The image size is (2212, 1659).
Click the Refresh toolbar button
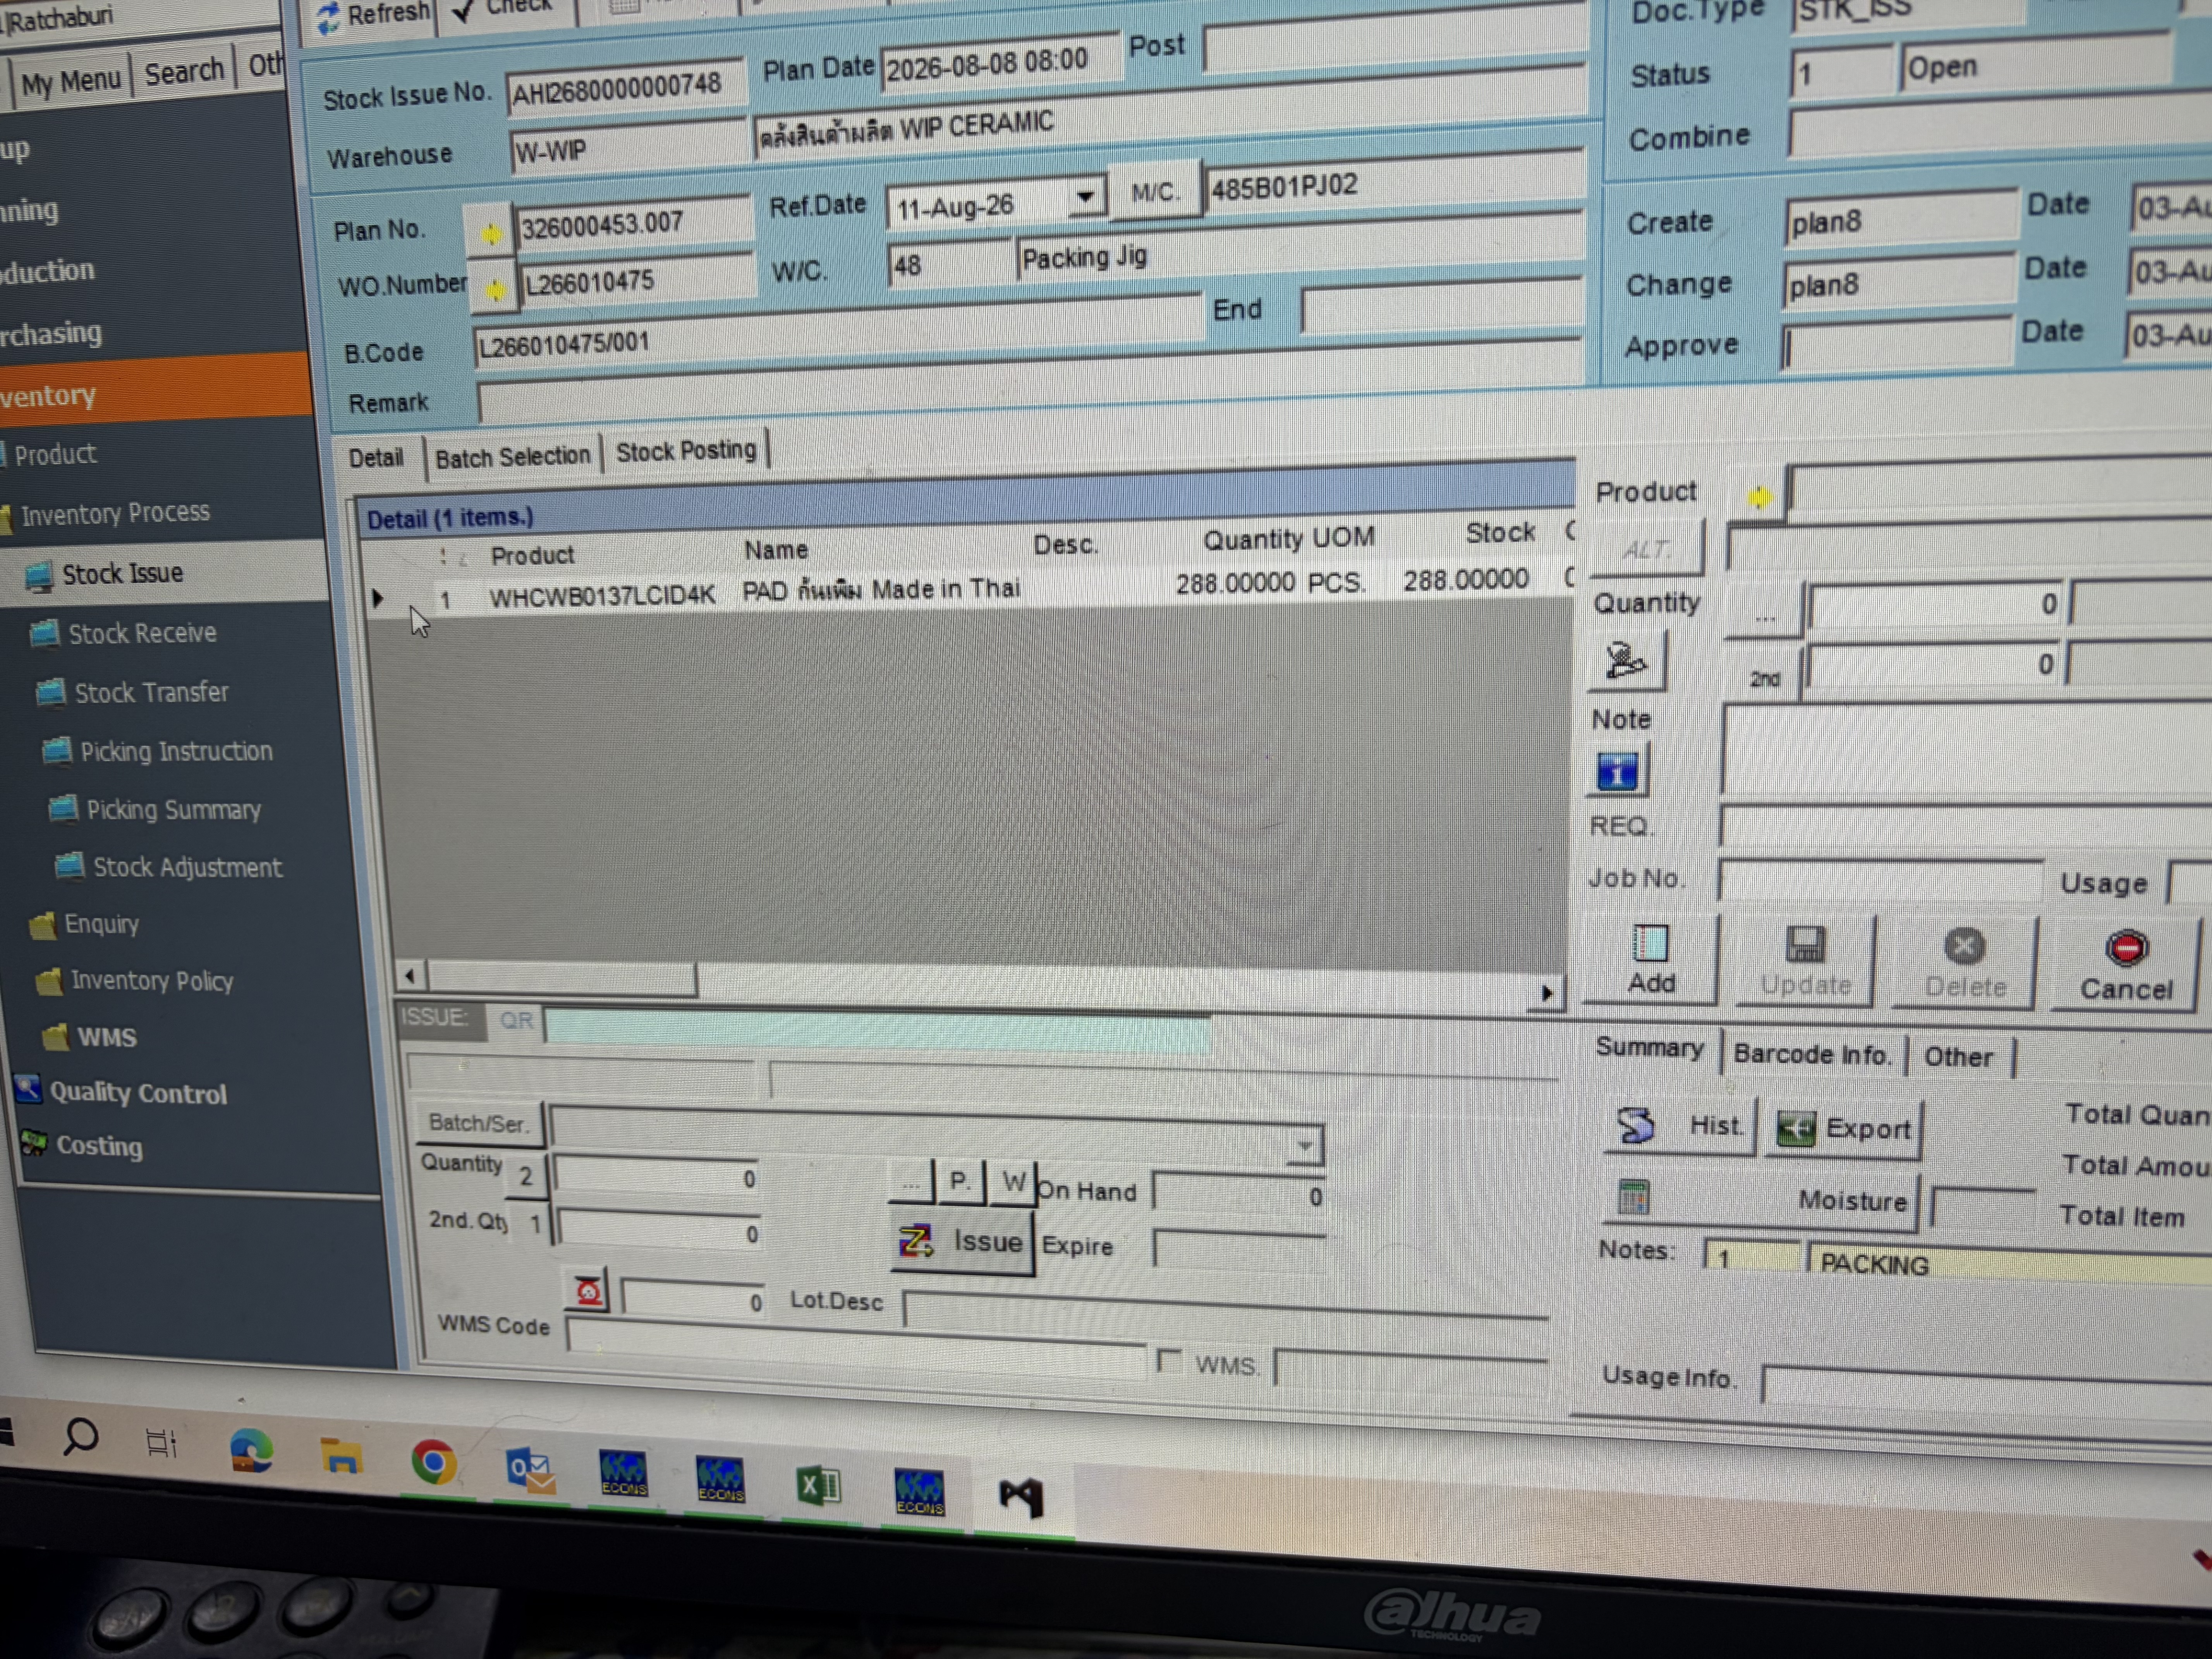[x=372, y=16]
